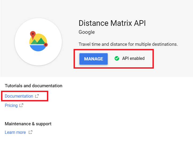Viewport: 193px width, 141px height.
Task: Click the "Maintenance & support" heading
Action: click(28, 124)
